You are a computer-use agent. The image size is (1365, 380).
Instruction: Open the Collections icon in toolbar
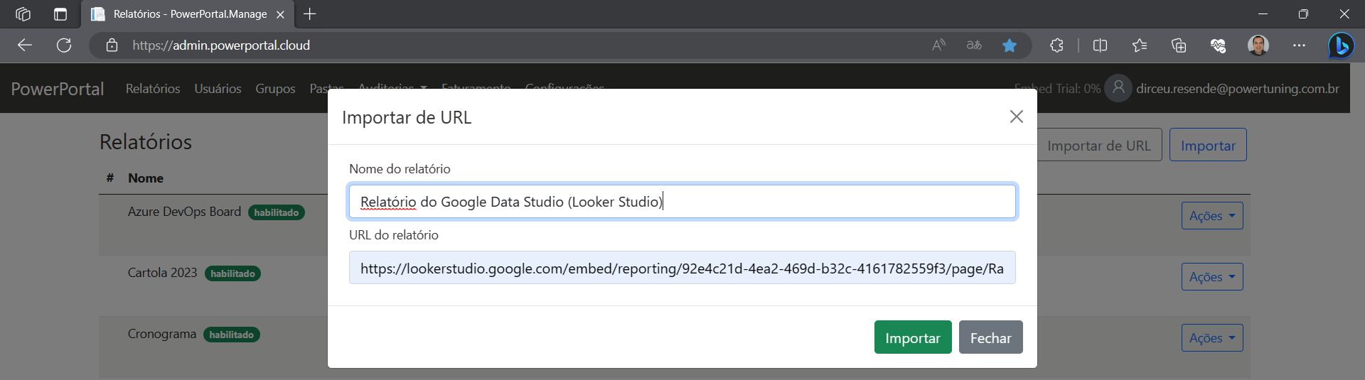[1179, 45]
